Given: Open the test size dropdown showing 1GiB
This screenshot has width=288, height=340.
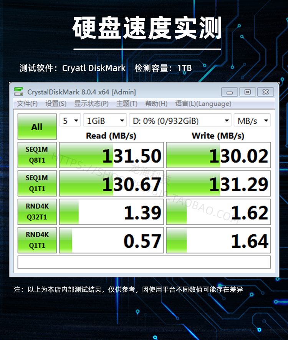Looking at the screenshot, I should [105, 120].
